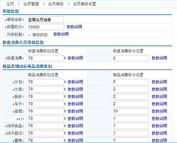Edit the 肠粉 discount field

click(46, 97)
